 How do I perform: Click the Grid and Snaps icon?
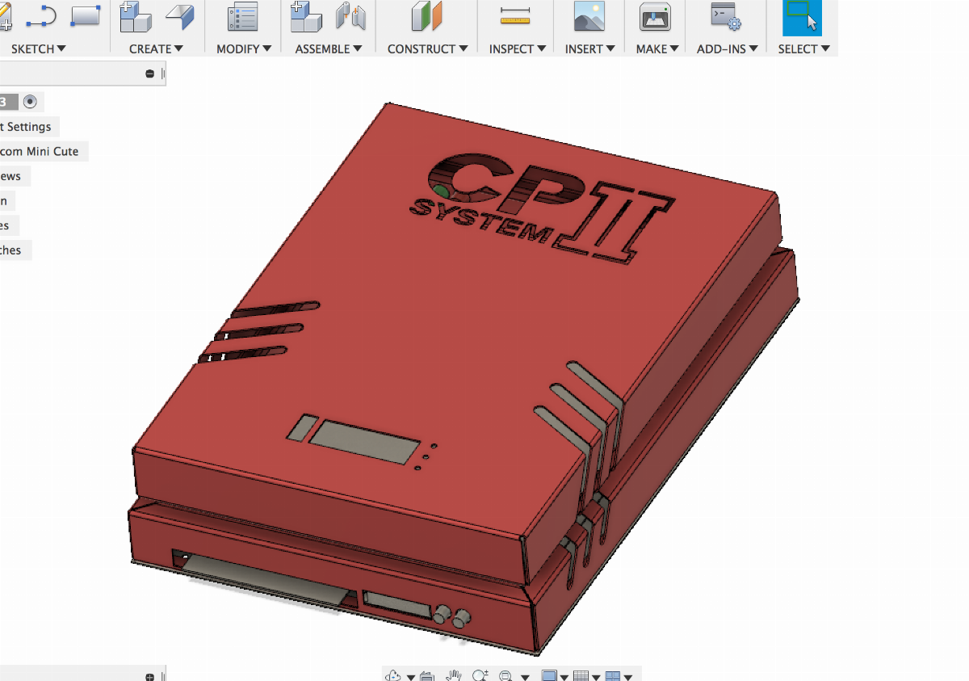point(581,675)
